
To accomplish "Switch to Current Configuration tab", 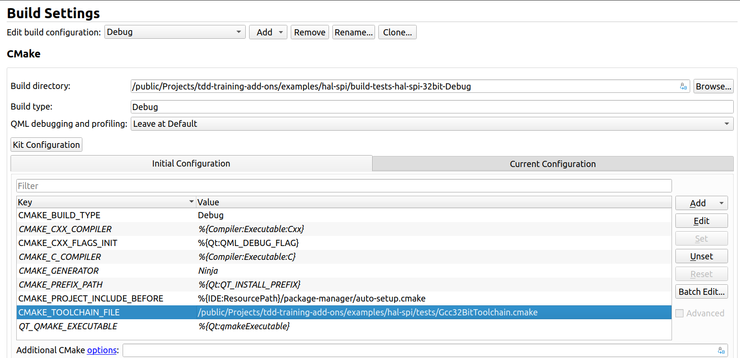I will tap(552, 164).
